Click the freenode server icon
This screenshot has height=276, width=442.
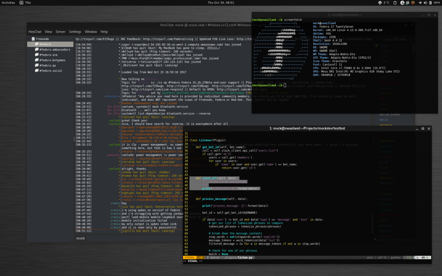[34, 39]
